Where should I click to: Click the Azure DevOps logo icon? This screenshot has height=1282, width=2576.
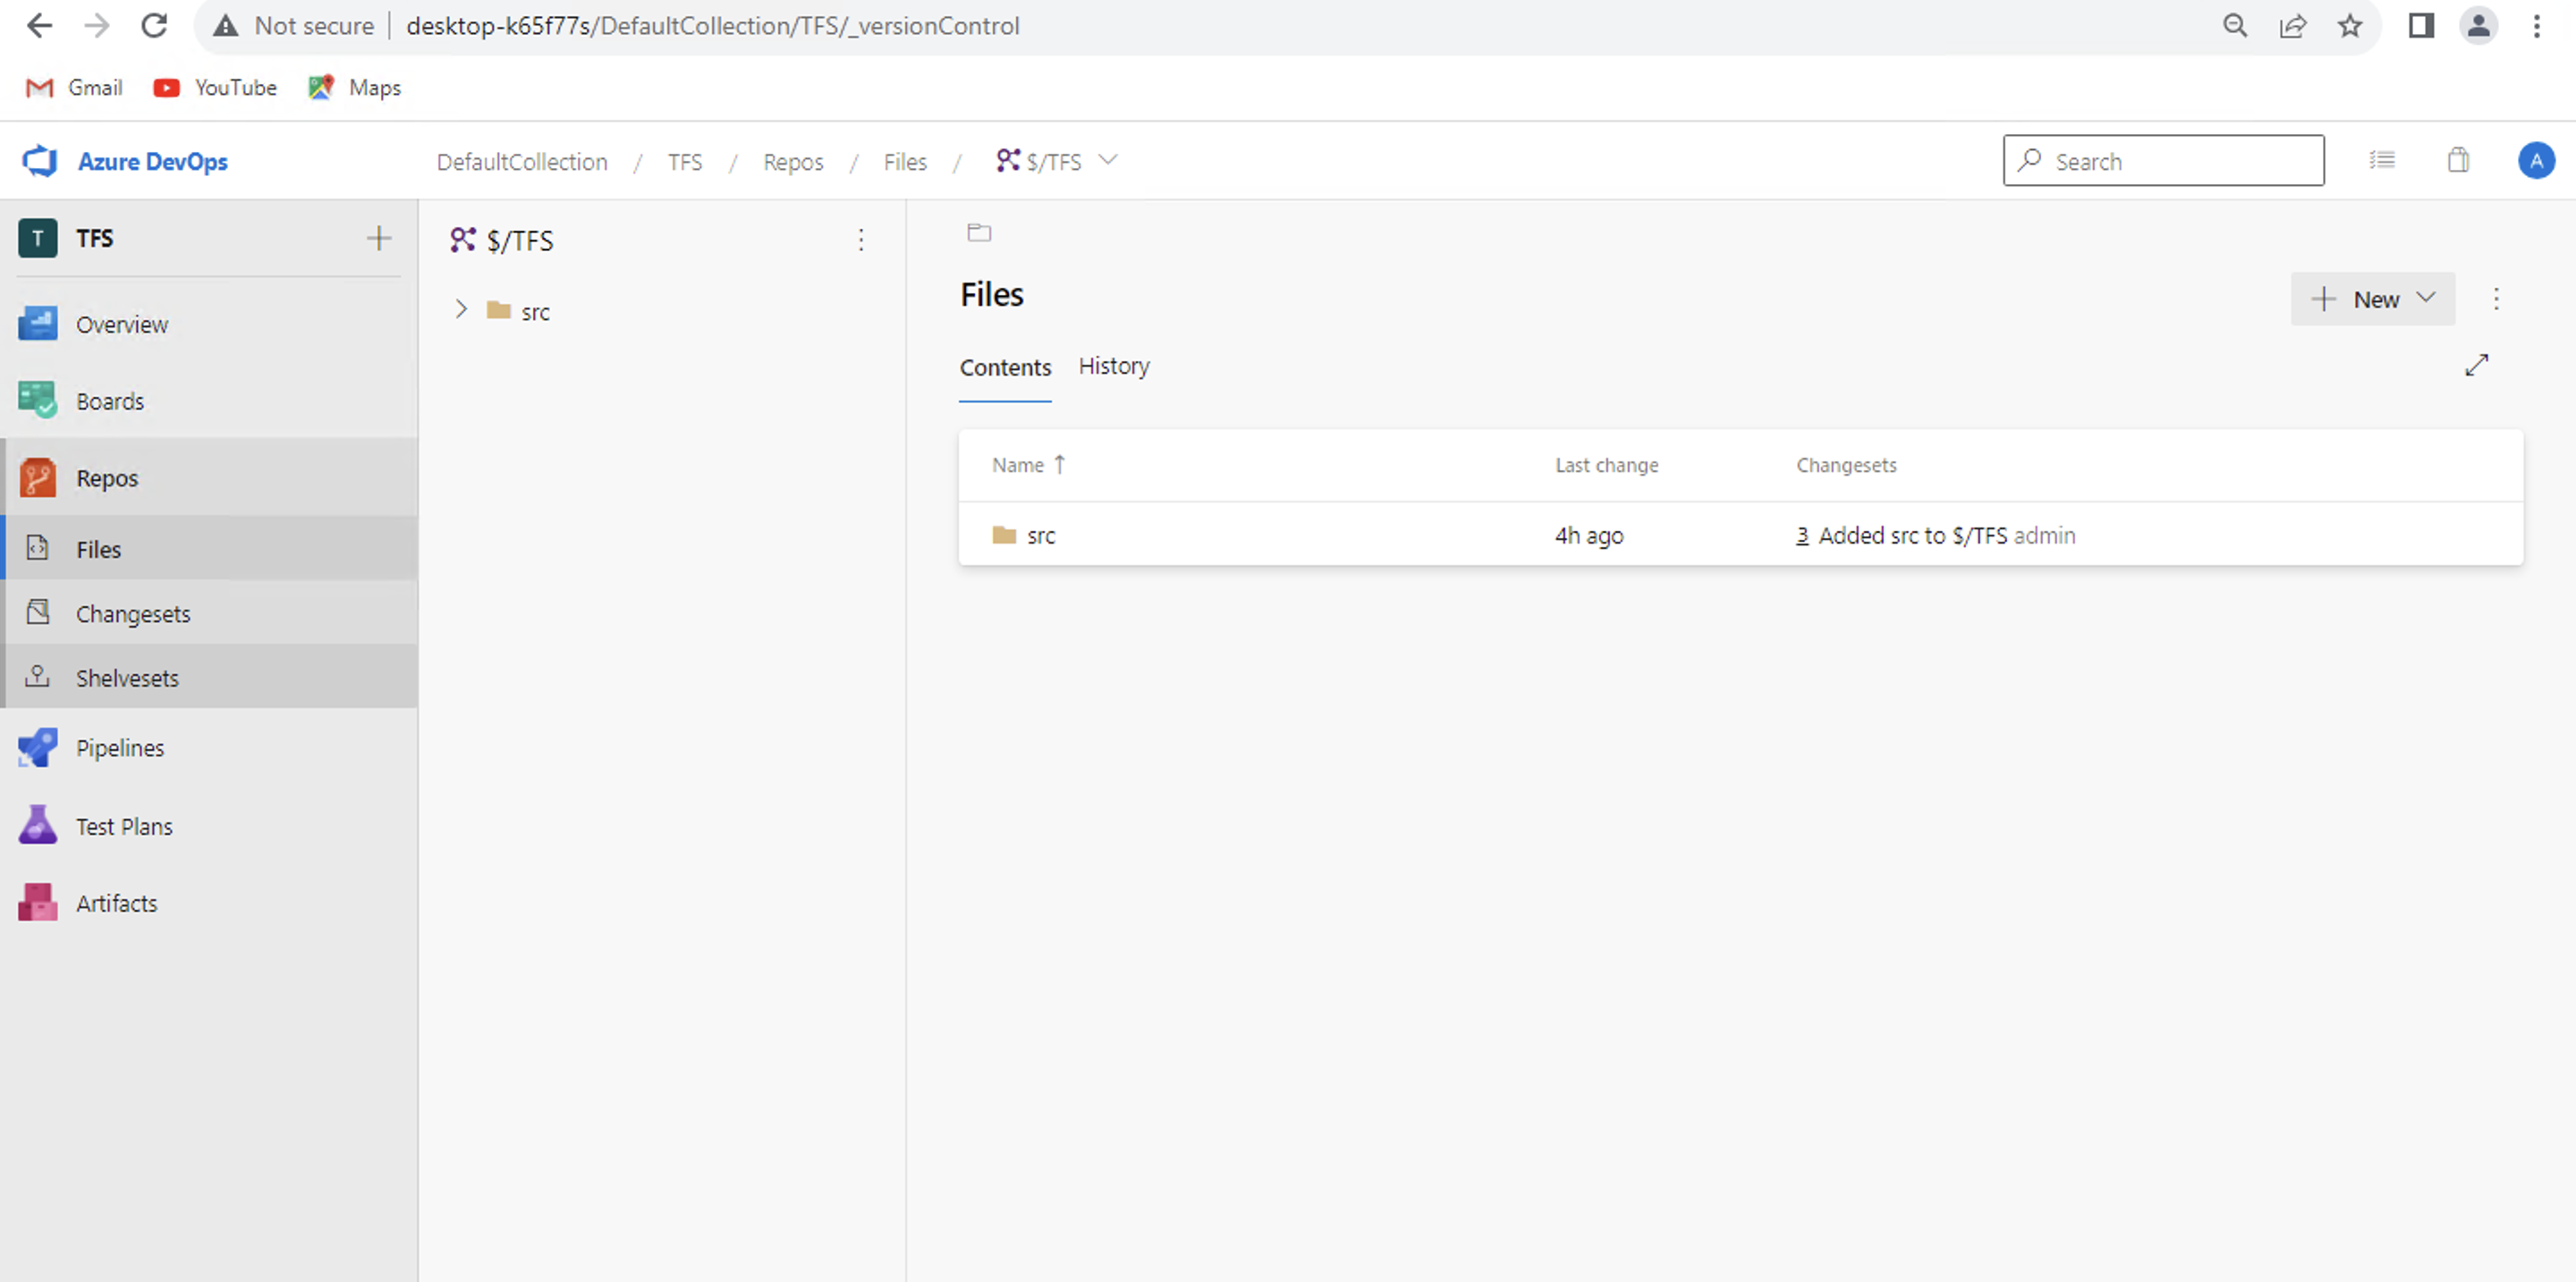click(40, 161)
